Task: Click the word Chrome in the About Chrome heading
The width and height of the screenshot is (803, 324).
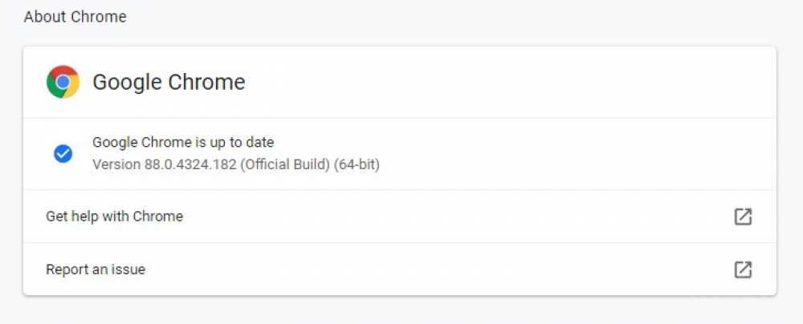Action: click(98, 17)
